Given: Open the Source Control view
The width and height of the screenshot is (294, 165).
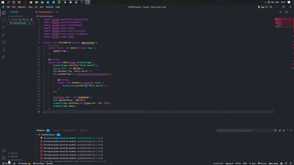Looking at the screenshot, I should click(x=4, y=27).
